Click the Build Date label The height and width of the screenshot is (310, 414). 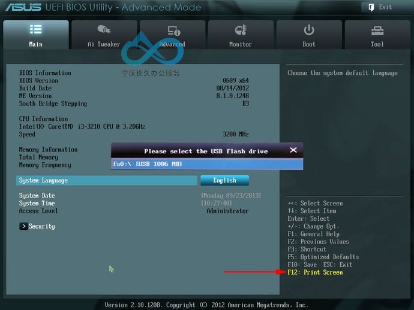pyautogui.click(x=35, y=88)
